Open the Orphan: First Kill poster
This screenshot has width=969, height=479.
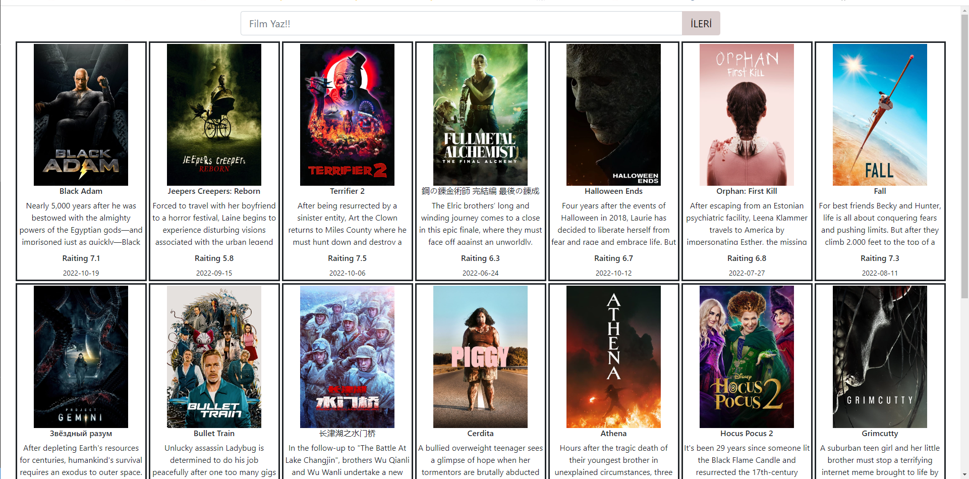point(747,115)
